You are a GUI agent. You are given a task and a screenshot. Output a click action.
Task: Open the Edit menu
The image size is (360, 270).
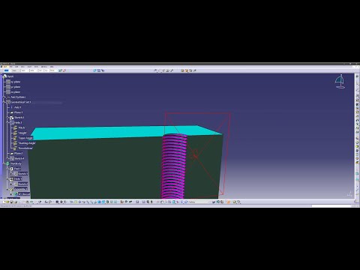click(16, 67)
